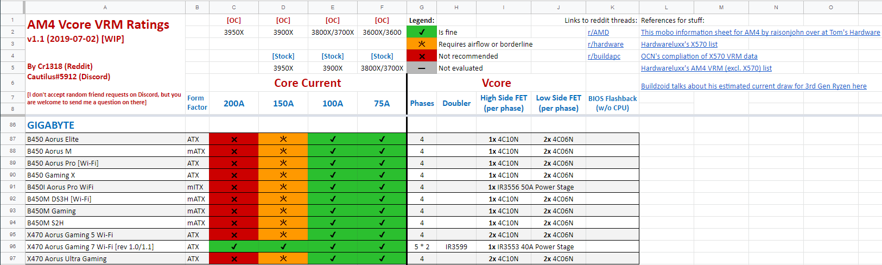Click the 'BIOS Flashback (w/o CPU)' header

(612, 103)
